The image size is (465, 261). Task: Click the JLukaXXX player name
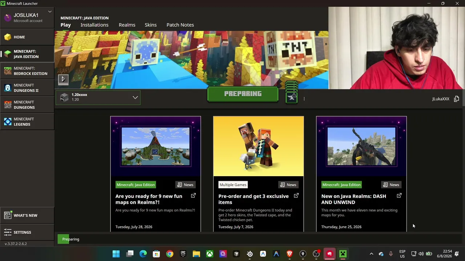[441, 99]
